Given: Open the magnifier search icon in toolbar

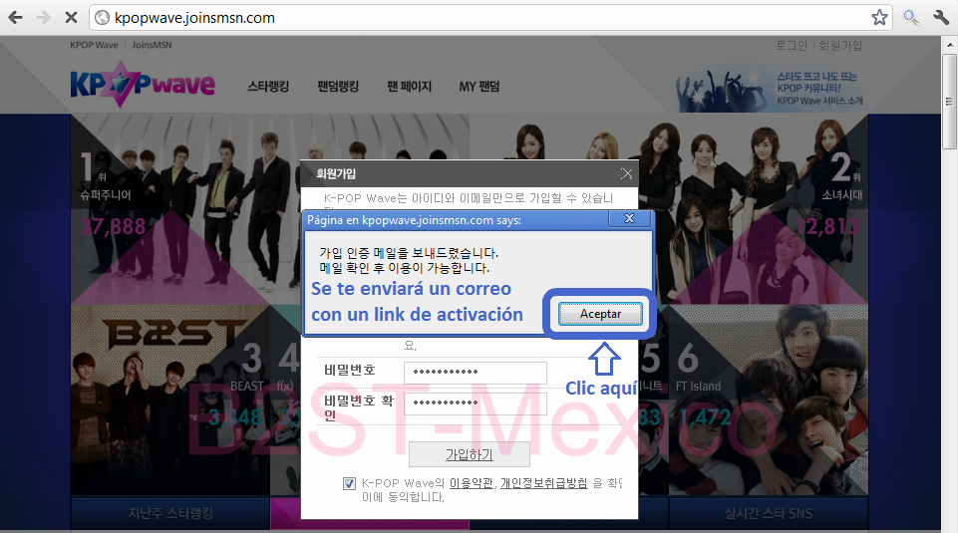Looking at the screenshot, I should [x=911, y=18].
